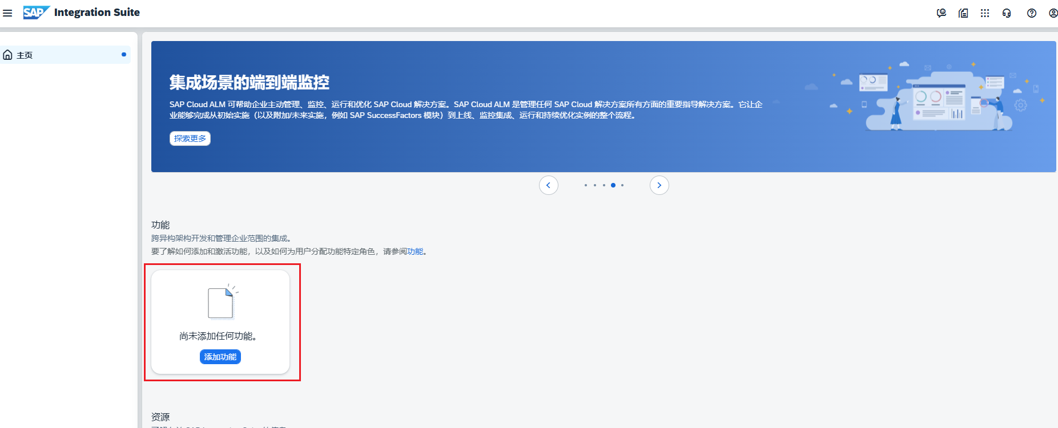Open the support headset icon
Screen dimensions: 1058x428
click(x=1007, y=13)
